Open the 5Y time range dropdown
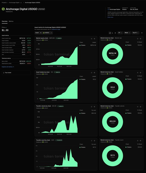The image size is (146, 173). coord(120,33)
